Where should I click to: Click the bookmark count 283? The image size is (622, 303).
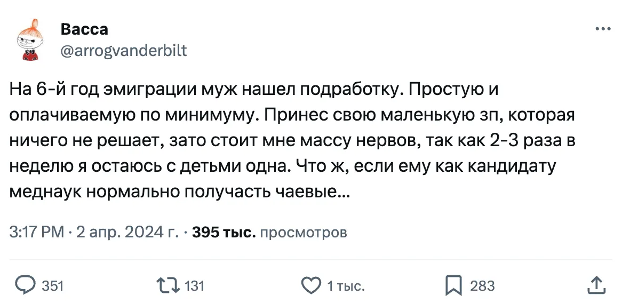[x=482, y=286]
